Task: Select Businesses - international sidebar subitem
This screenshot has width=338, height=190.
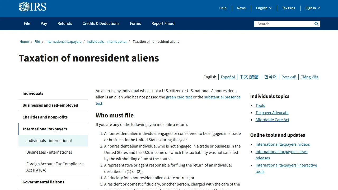Action: tap(53, 152)
